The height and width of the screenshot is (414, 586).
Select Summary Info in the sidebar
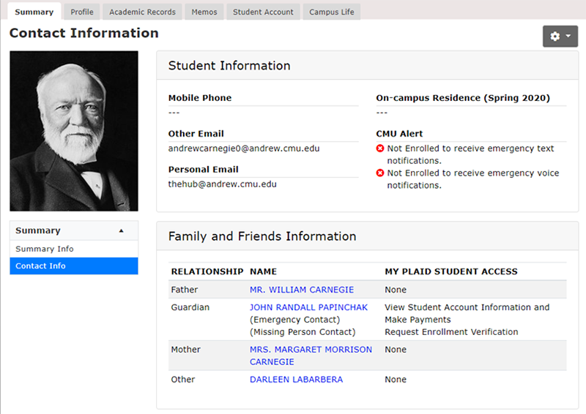[x=74, y=249]
